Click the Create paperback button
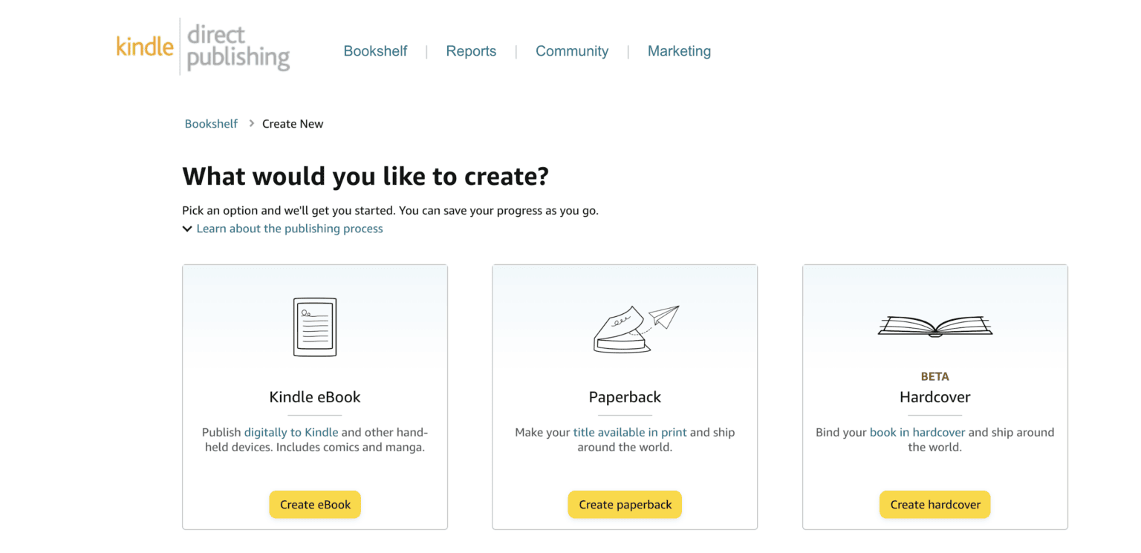The height and width of the screenshot is (553, 1141). (x=624, y=504)
